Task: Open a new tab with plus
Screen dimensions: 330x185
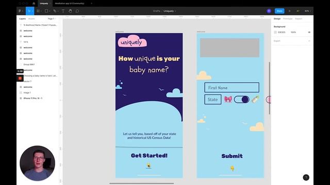Action: click(91, 4)
